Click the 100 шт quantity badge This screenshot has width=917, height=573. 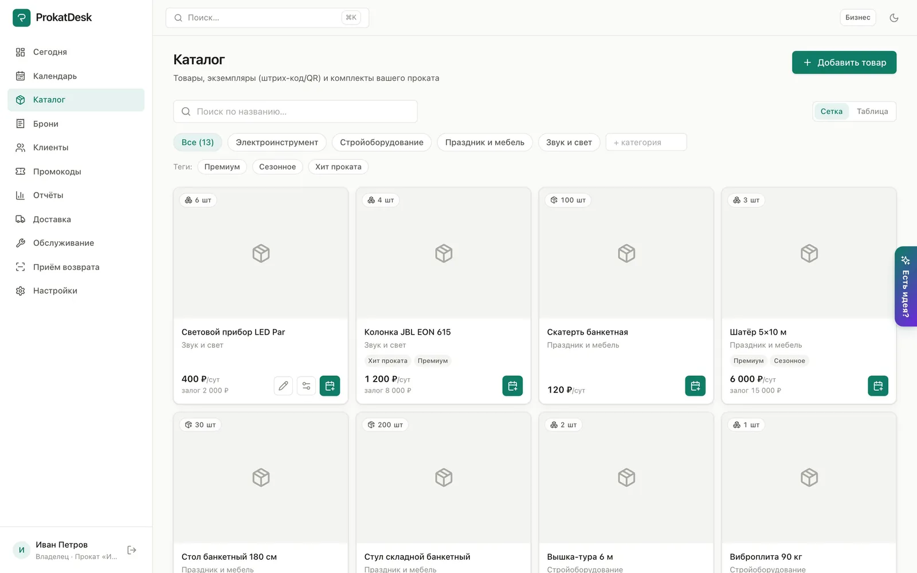[x=568, y=200]
